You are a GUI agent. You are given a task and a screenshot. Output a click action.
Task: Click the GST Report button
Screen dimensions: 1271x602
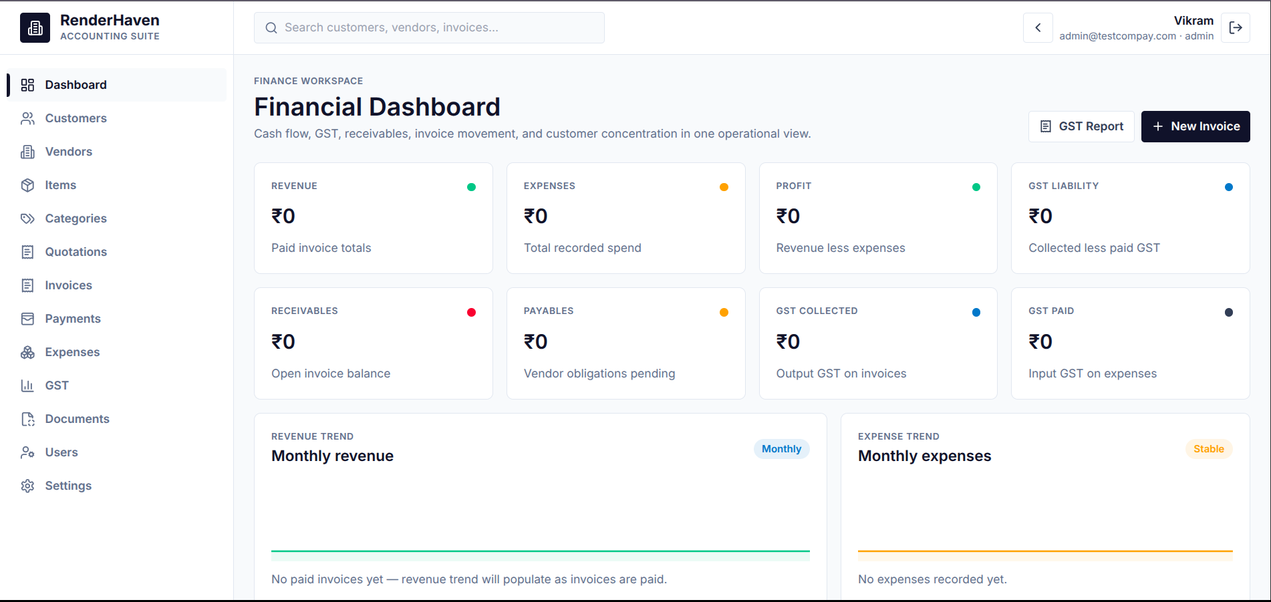[x=1081, y=126]
